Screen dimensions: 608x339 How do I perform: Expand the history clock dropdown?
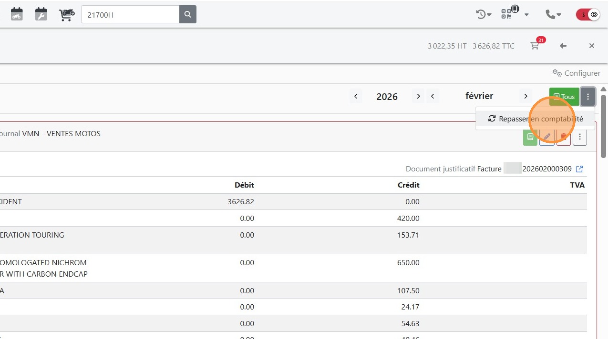pos(484,14)
